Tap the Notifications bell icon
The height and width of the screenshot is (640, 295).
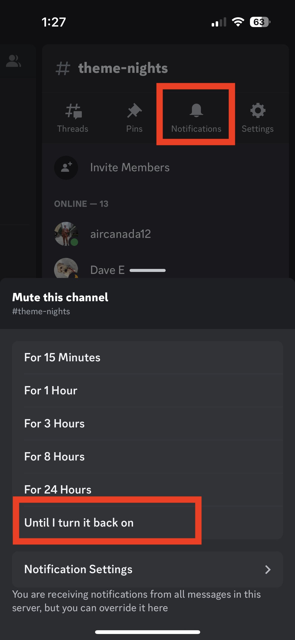pyautogui.click(x=196, y=110)
